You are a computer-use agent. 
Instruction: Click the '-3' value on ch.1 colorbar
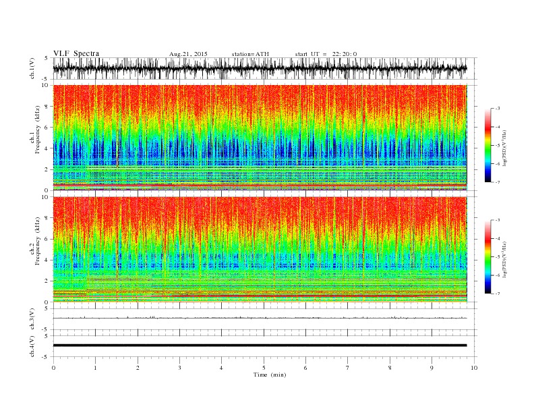click(x=498, y=109)
